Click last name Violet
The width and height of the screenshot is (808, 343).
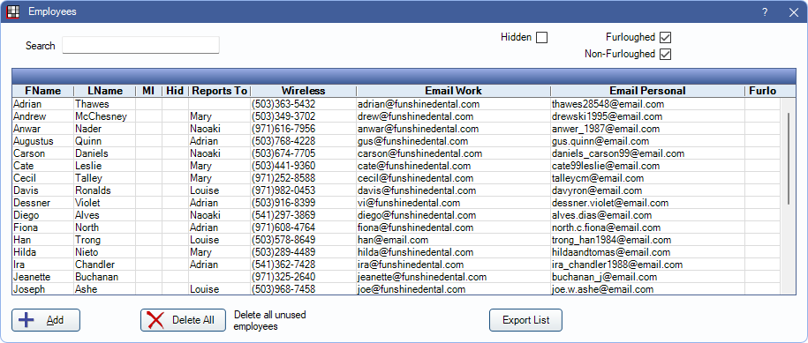click(88, 203)
